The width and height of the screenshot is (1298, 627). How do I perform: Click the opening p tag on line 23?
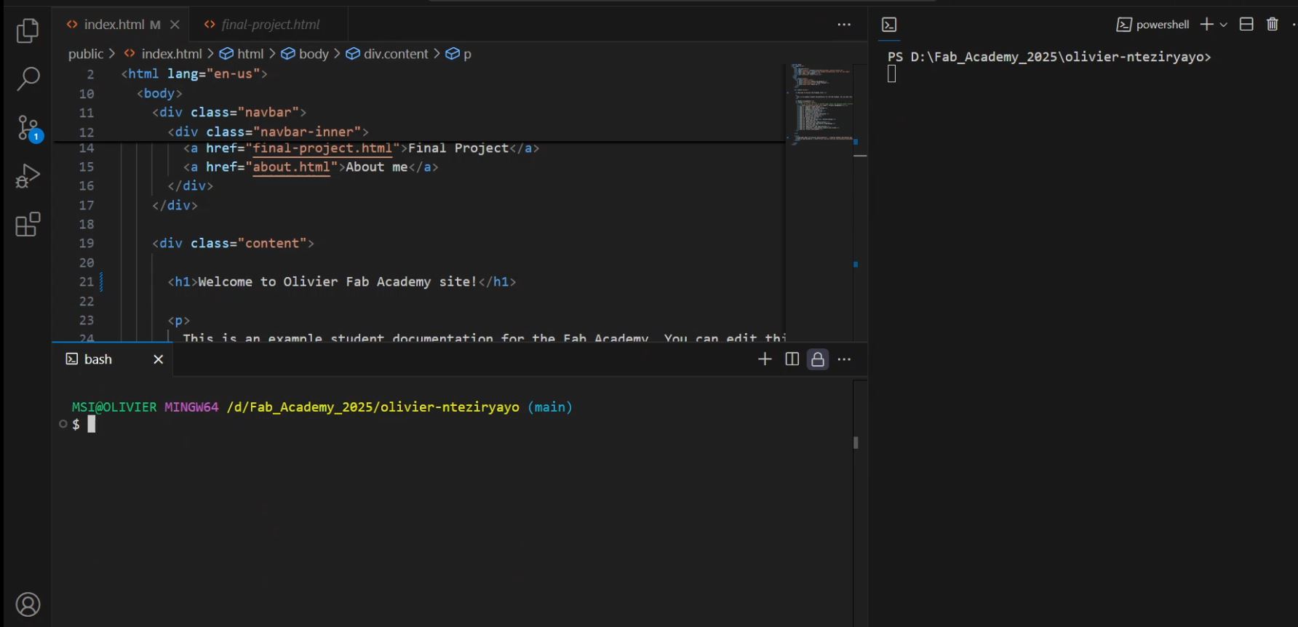point(179,321)
